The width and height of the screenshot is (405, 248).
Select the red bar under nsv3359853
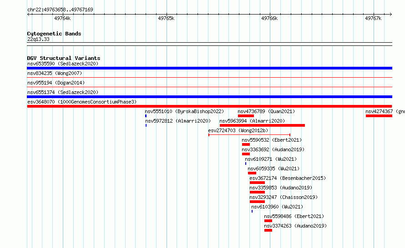[257, 192]
